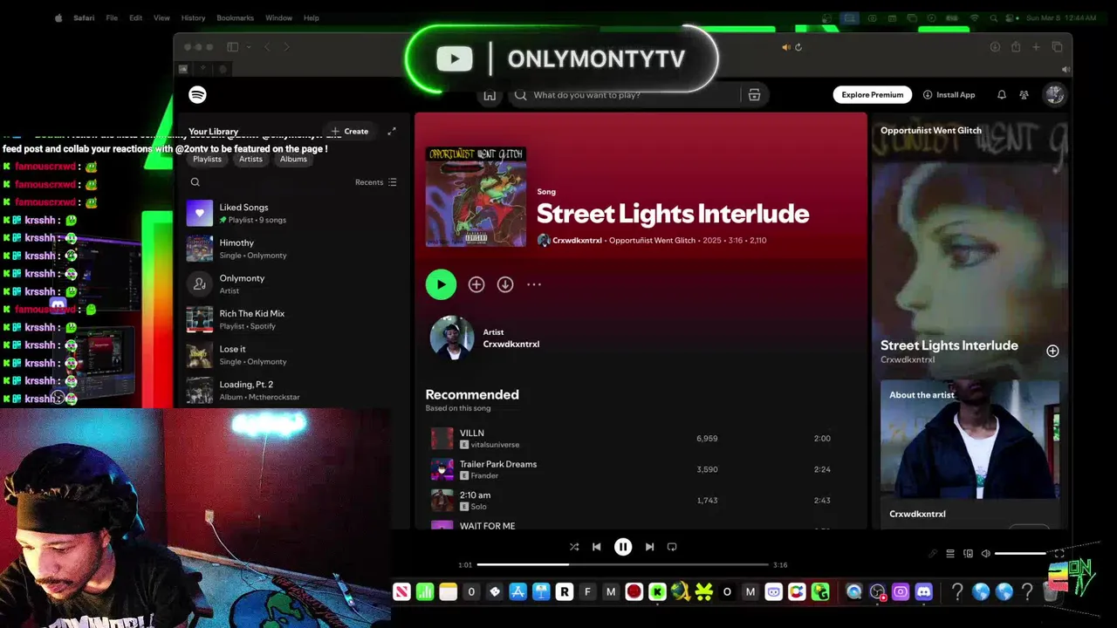Open the Liked Songs playlist
The image size is (1117, 628).
point(292,214)
